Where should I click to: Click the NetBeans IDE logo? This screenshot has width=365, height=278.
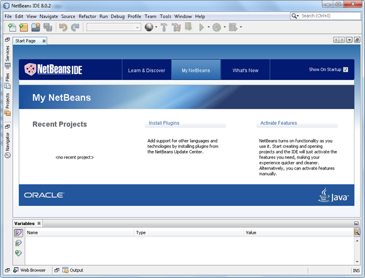[x=53, y=70]
